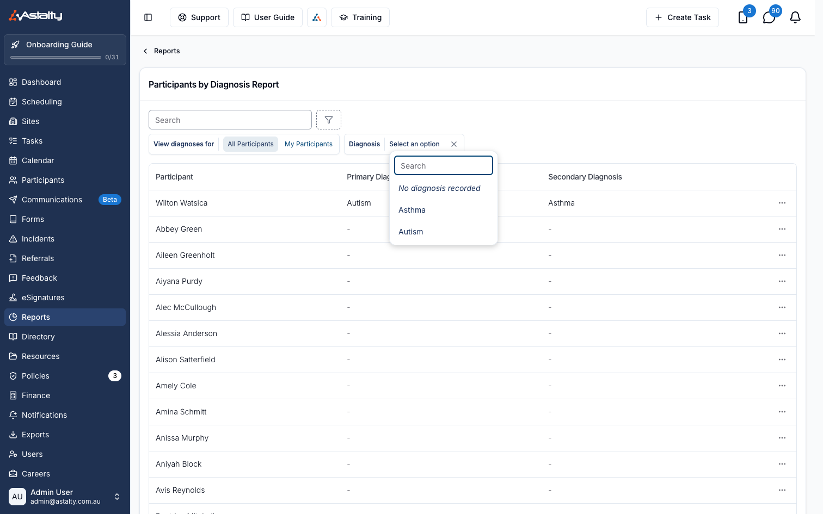Viewport: 823px width, 514px height.
Task: Open row actions for Aileen Greenholt
Action: point(782,255)
